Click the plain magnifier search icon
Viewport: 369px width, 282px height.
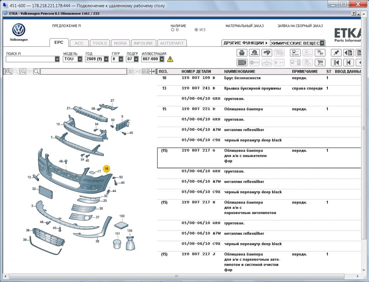pyautogui.click(x=37, y=71)
